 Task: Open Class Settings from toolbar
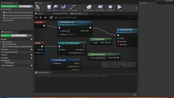(89, 8)
